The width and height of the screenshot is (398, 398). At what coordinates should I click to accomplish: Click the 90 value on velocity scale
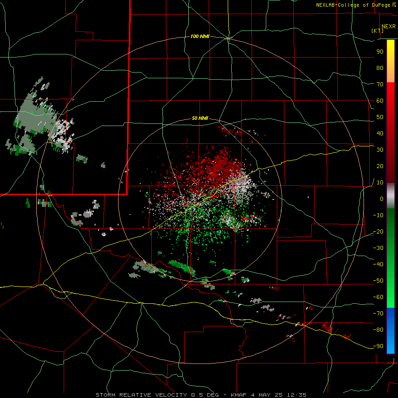[x=380, y=52]
